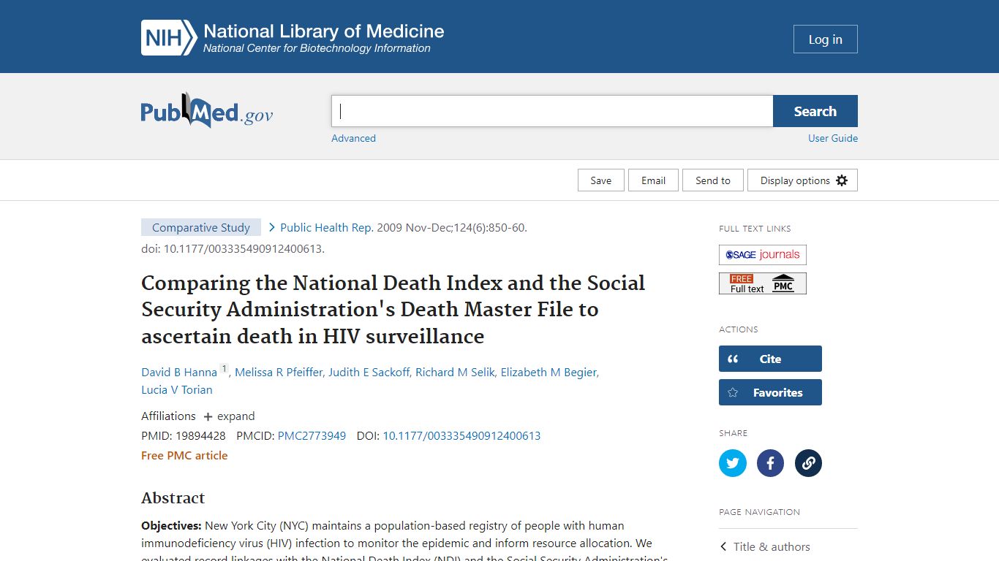Click the Cite button
Screen dimensions: 999x561
[x=770, y=359]
